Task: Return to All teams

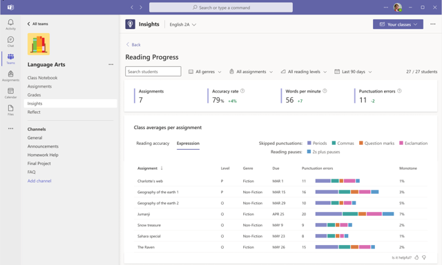Action: 38,24
